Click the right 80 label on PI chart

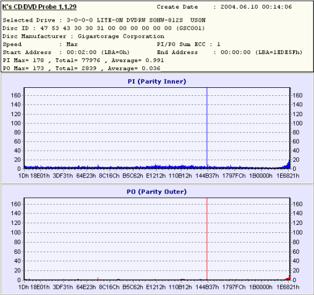pos(296,132)
